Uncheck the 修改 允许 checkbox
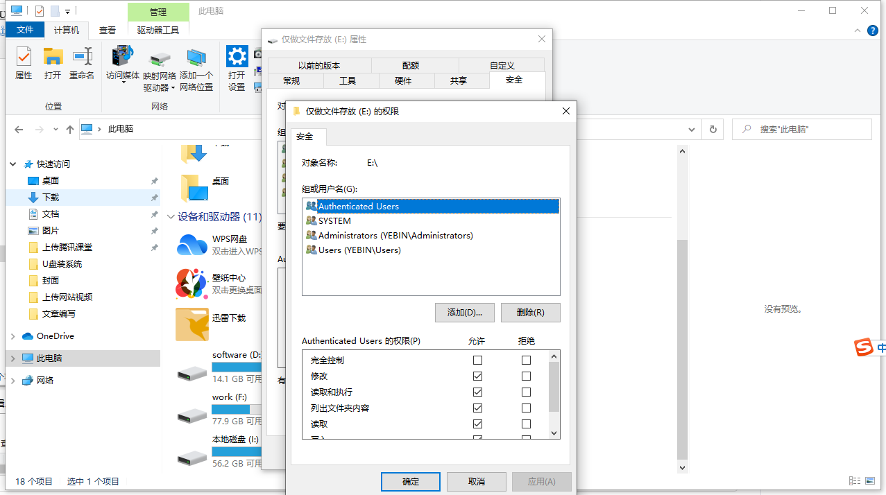The height and width of the screenshot is (495, 886). click(477, 376)
